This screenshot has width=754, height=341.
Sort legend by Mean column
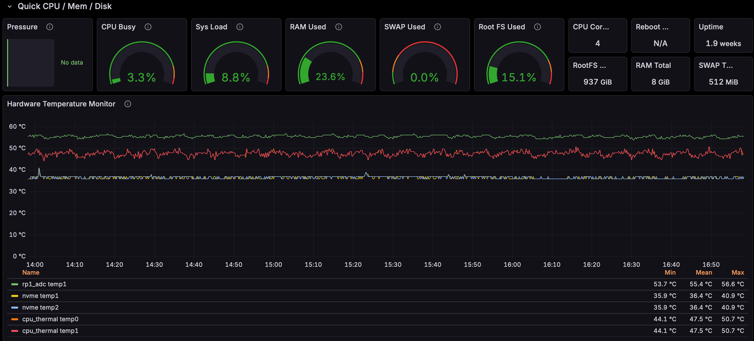[x=703, y=272]
